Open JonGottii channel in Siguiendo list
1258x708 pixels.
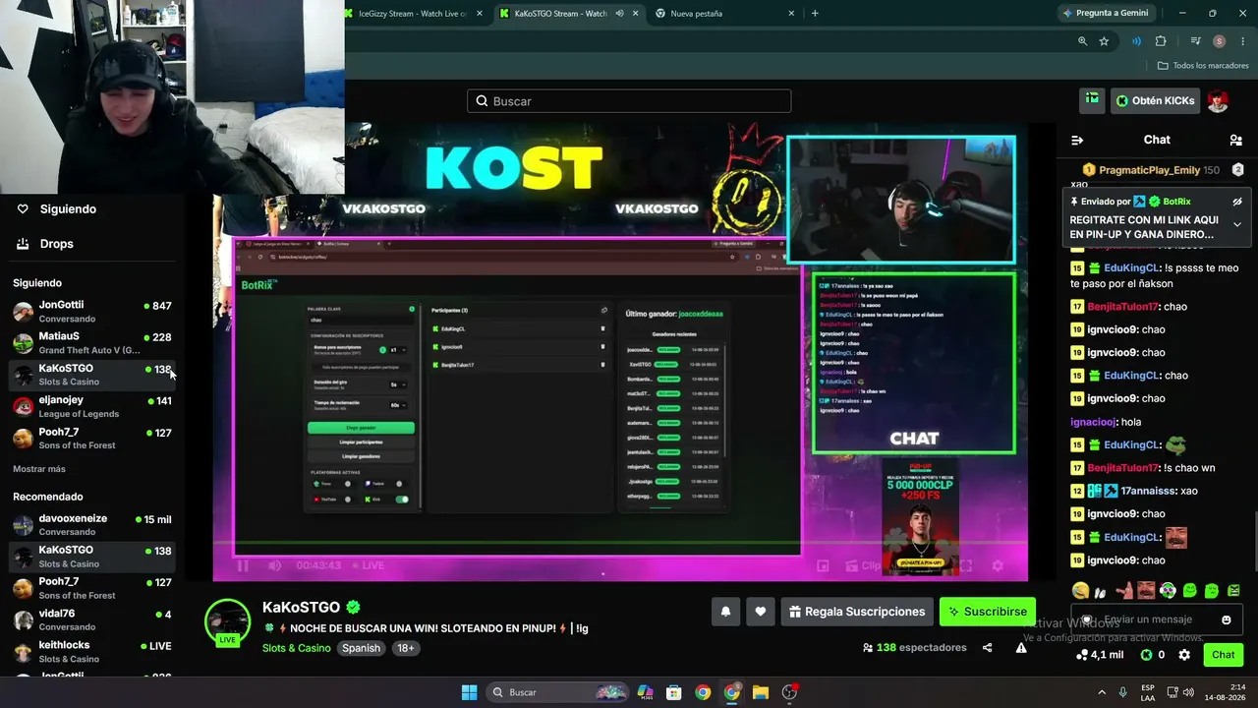(x=92, y=312)
